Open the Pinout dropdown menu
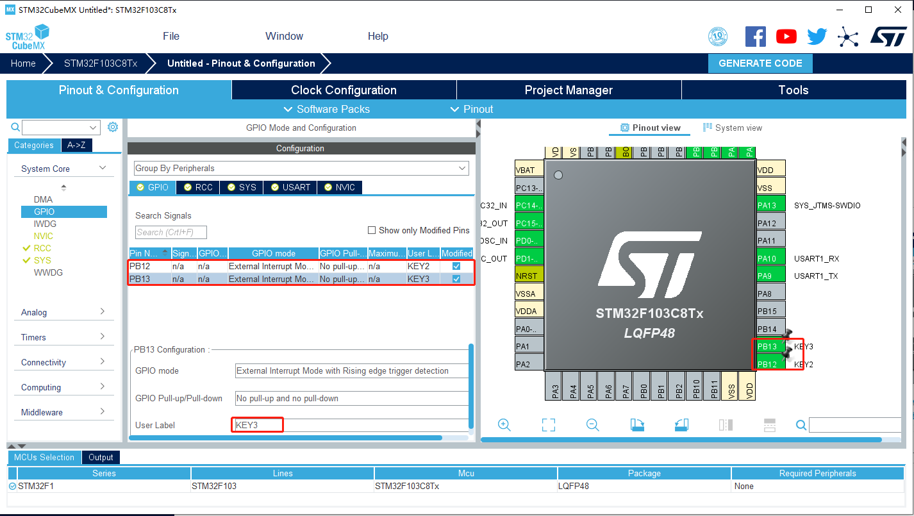The height and width of the screenshot is (516, 914). pos(472,109)
